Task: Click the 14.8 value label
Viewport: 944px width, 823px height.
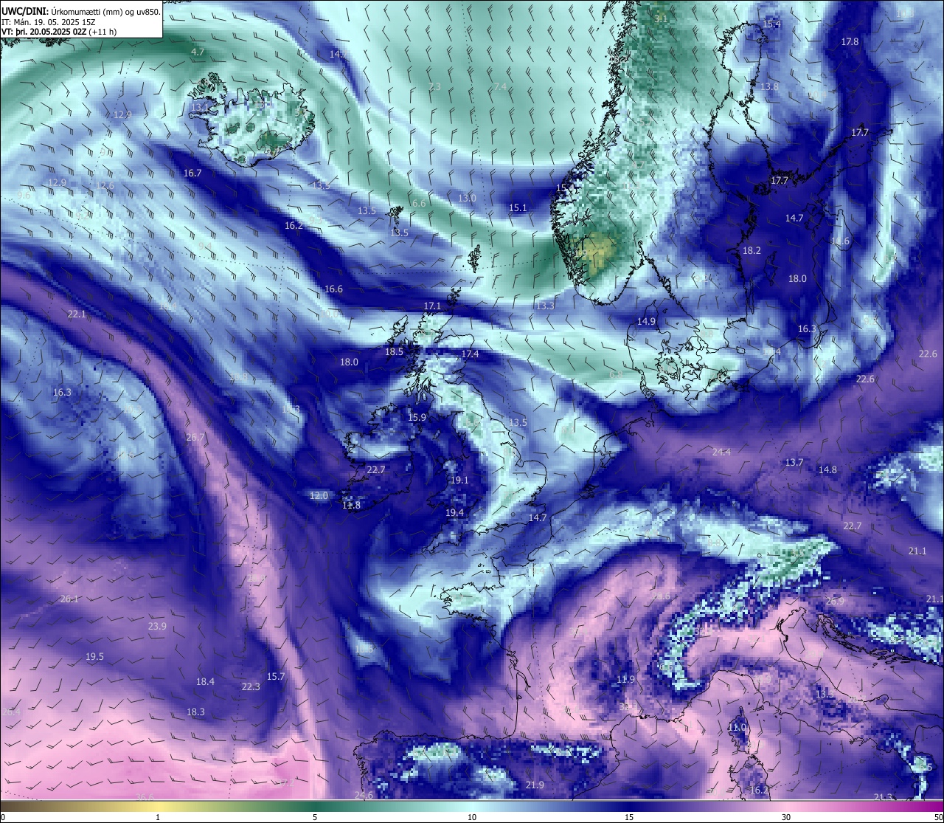Action: click(x=827, y=470)
